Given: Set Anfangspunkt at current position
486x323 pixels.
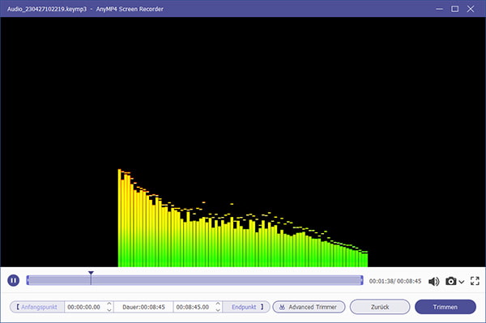Looking at the screenshot, I should point(37,307).
